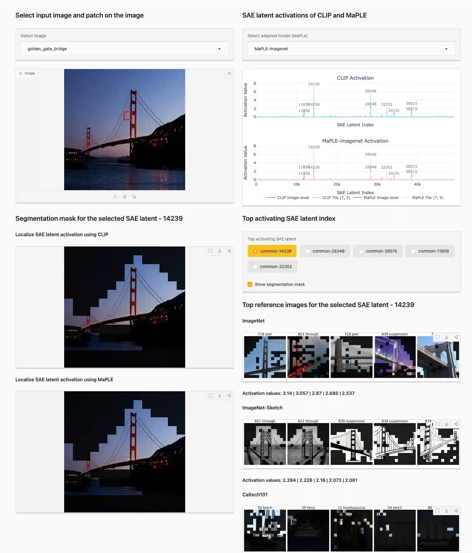
Task: Download the MaPLE segmentation image
Action: (x=220, y=396)
